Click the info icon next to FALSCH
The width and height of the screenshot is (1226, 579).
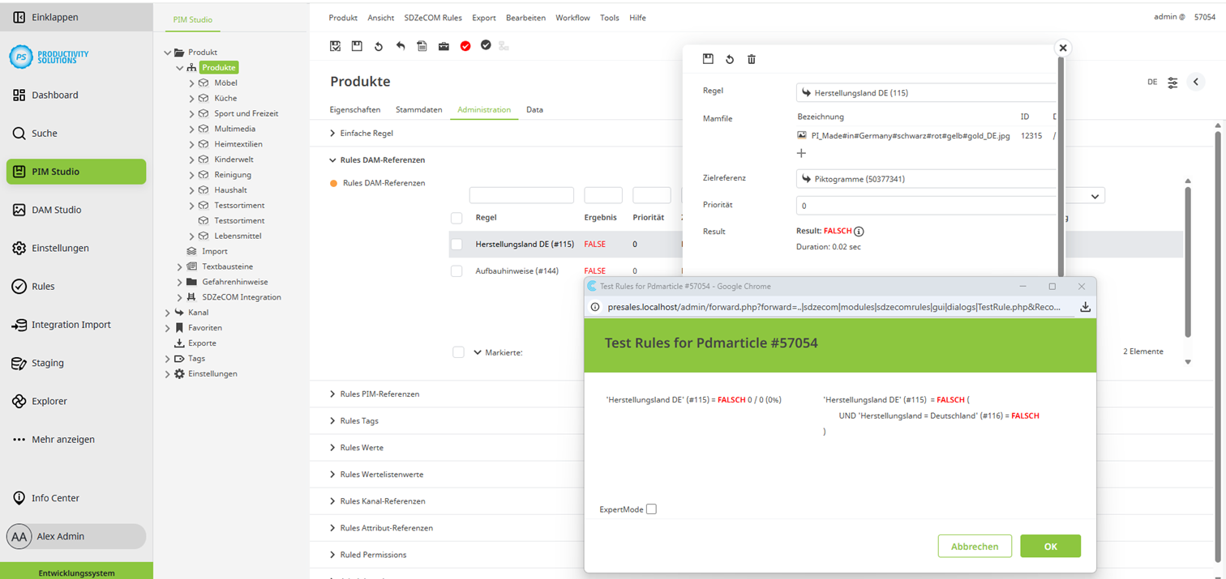[859, 232]
